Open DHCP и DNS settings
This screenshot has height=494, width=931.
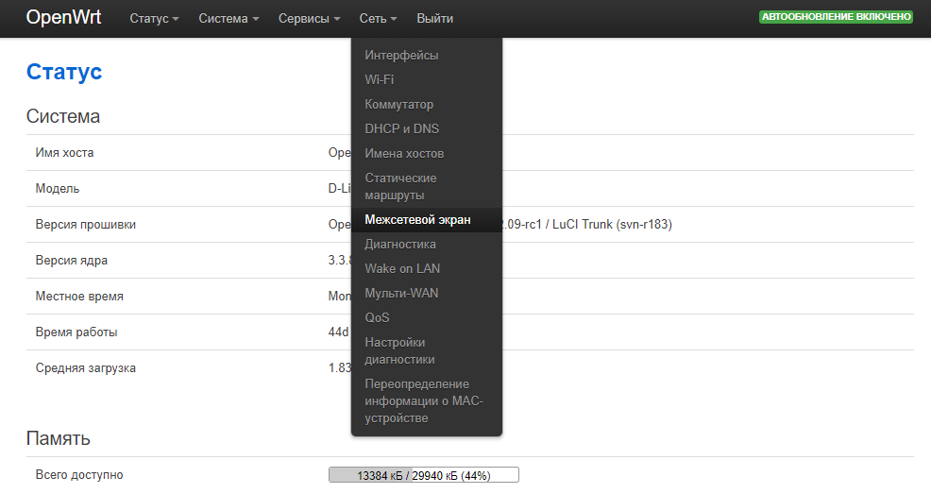(x=426, y=128)
